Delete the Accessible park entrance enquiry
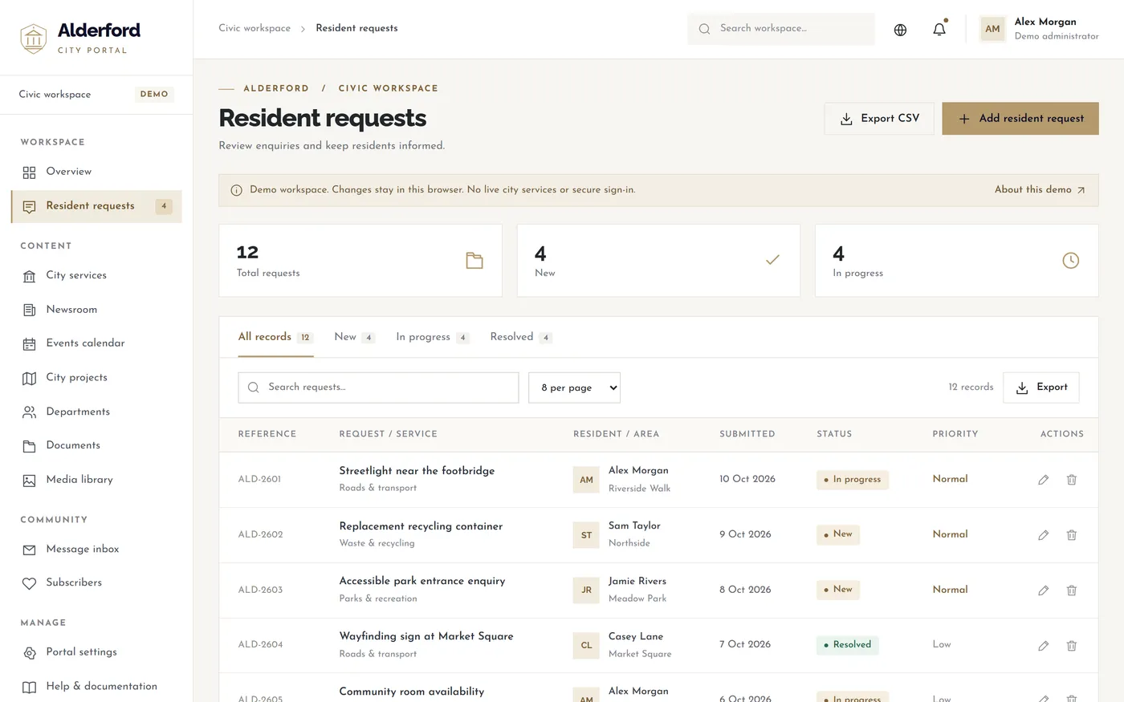This screenshot has width=1124, height=702. (1071, 590)
